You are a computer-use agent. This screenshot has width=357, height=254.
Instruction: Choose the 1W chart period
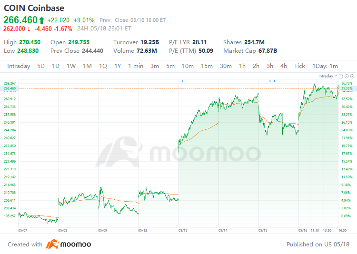tap(71, 66)
